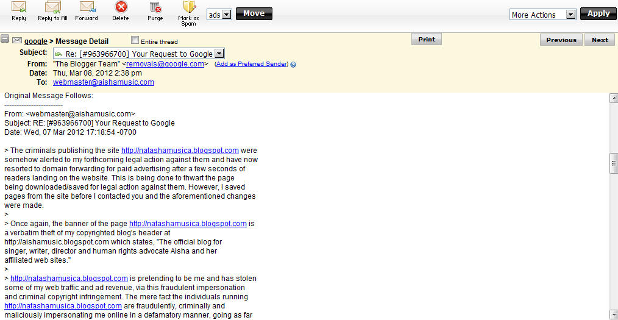
Task: Click the red Delete icon
Action: (121, 7)
